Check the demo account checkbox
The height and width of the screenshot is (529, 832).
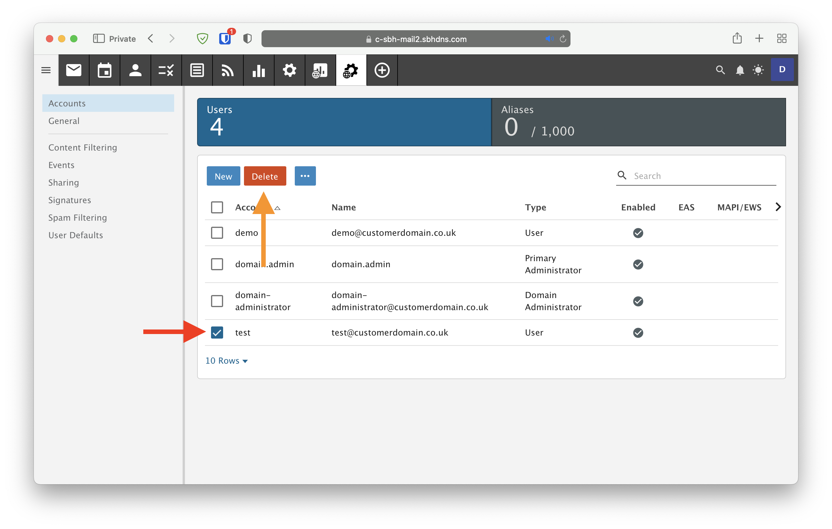(x=217, y=232)
